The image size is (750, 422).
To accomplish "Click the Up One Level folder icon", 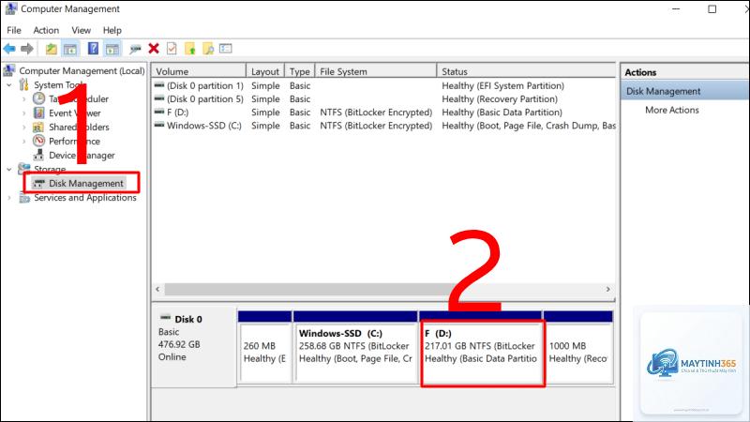I will [x=52, y=49].
